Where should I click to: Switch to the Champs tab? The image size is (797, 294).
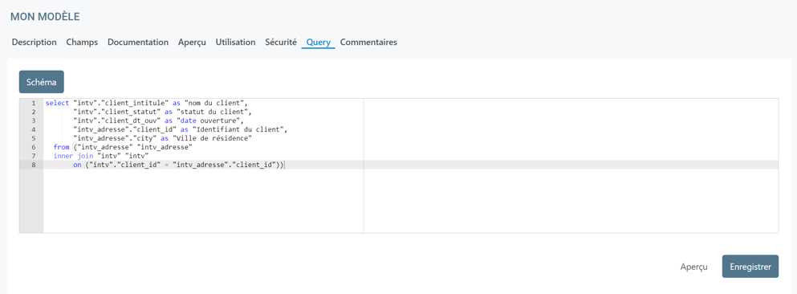[x=82, y=43]
